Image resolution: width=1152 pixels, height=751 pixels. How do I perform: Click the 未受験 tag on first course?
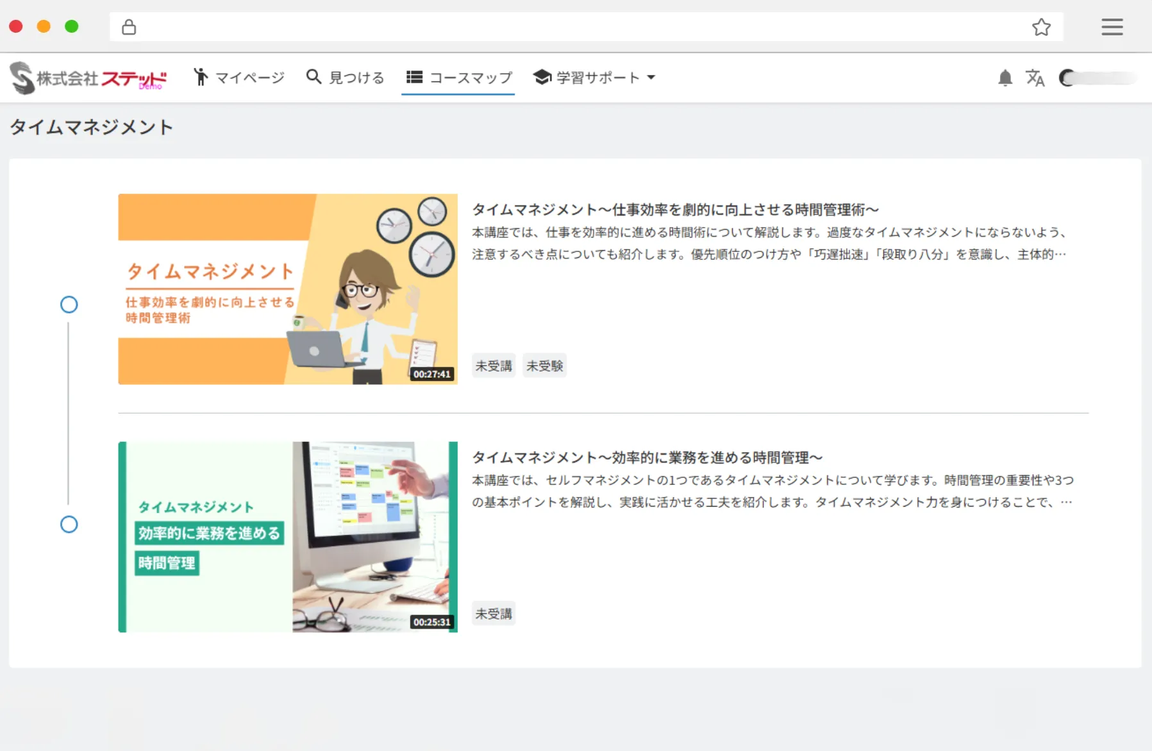pos(545,366)
